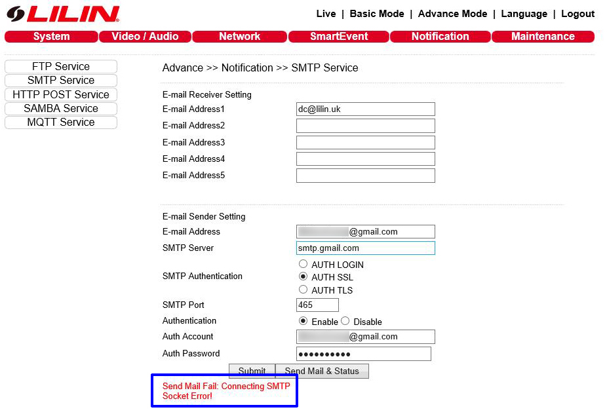
Task: Log out using the Logout link
Action: (x=578, y=14)
